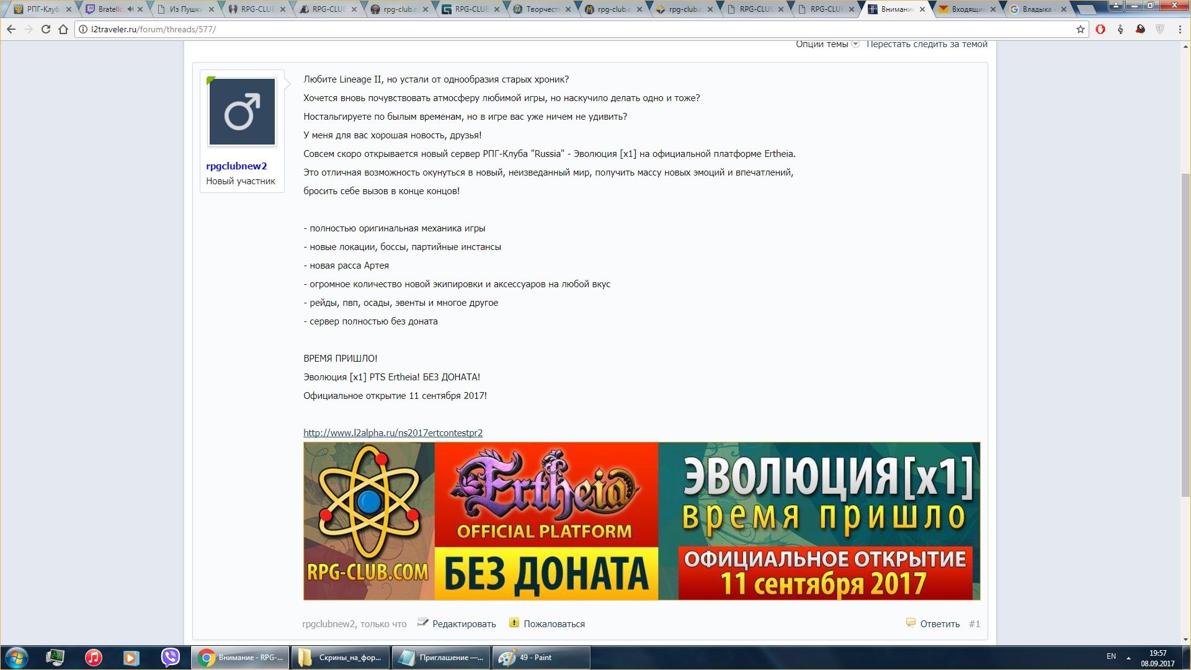Switch to the РПГ-Клуб tab
Screen dimensions: 1191x670
click(42, 9)
